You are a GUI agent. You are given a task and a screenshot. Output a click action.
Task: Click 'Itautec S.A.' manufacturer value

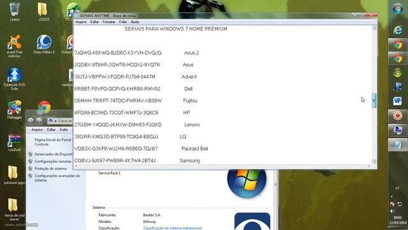(x=152, y=215)
